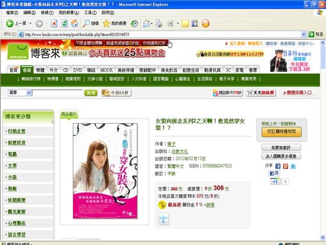Click the book cover thumbnail image

[105, 171]
